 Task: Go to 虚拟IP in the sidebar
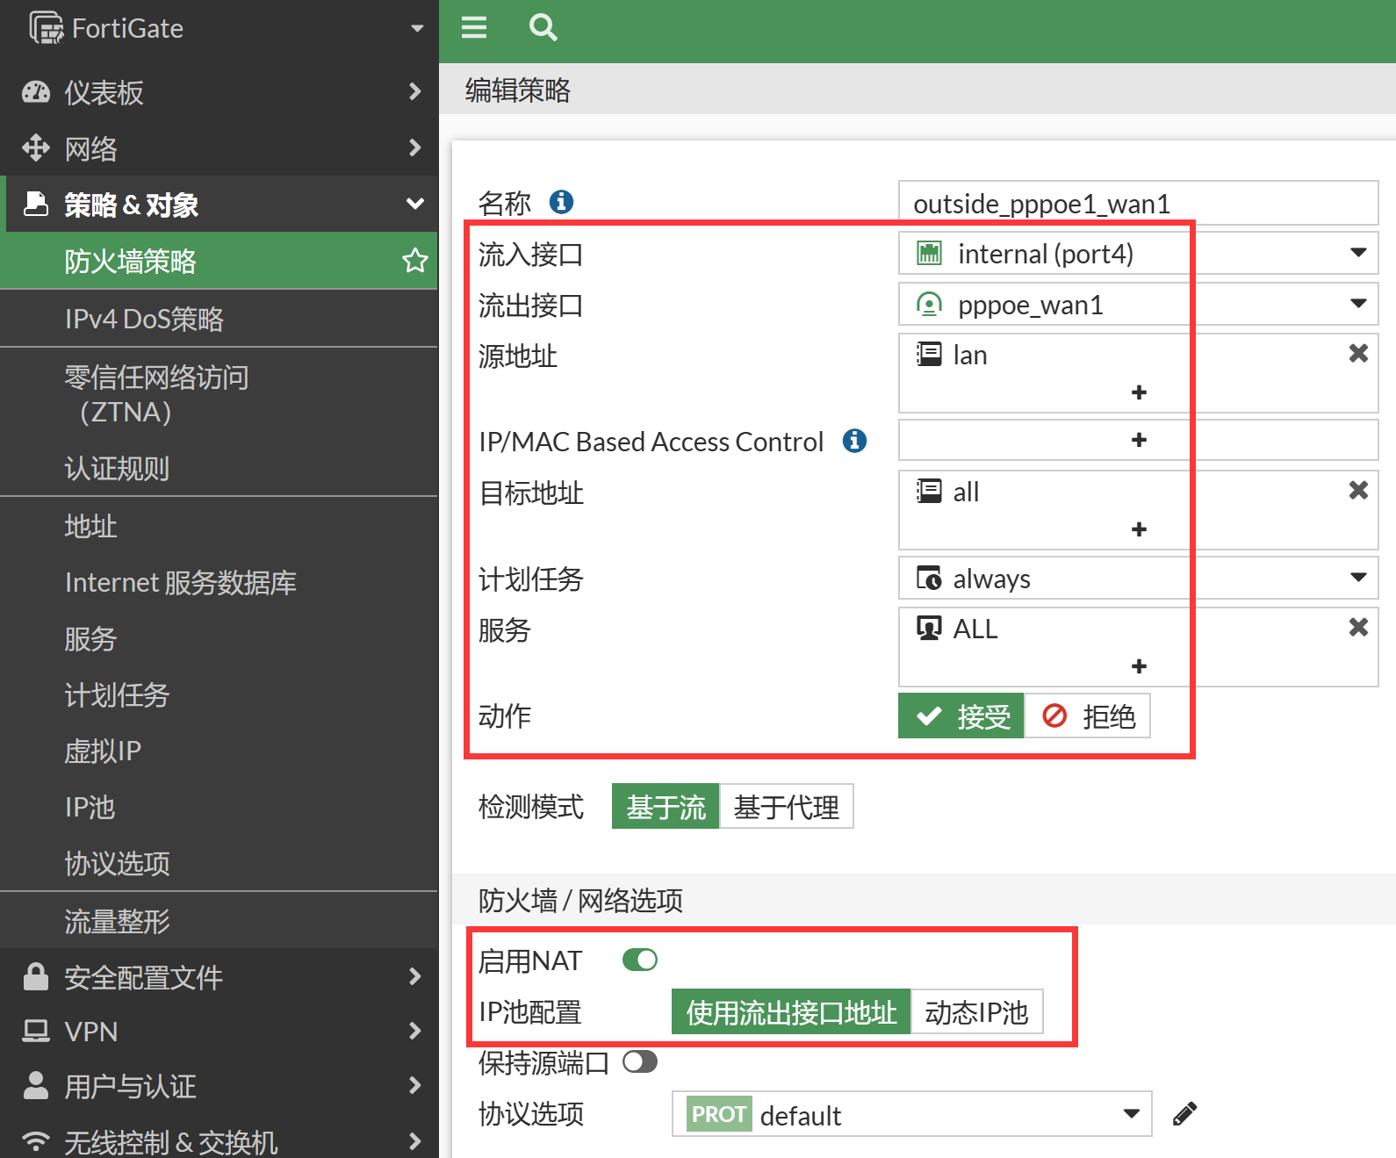point(103,751)
